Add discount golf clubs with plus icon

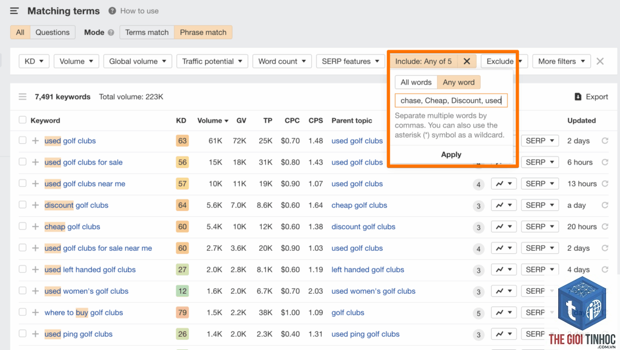pyautogui.click(x=36, y=205)
